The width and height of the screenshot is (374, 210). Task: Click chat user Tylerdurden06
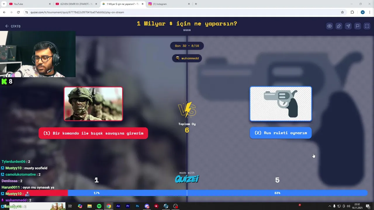(13, 162)
